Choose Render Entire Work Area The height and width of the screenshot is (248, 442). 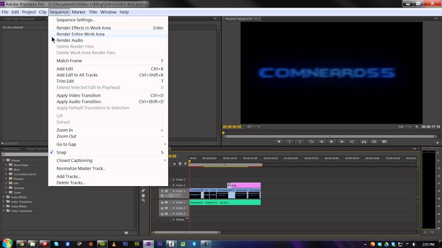click(x=108, y=34)
